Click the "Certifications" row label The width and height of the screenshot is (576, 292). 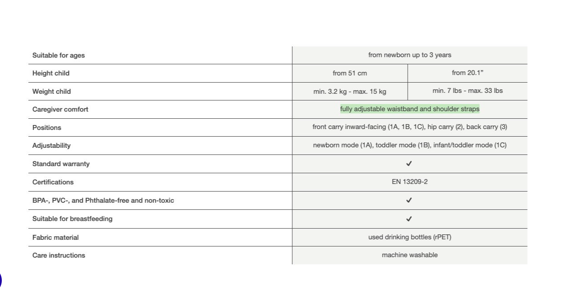53,182
